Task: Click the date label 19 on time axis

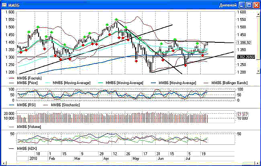Action: [x=204, y=154]
